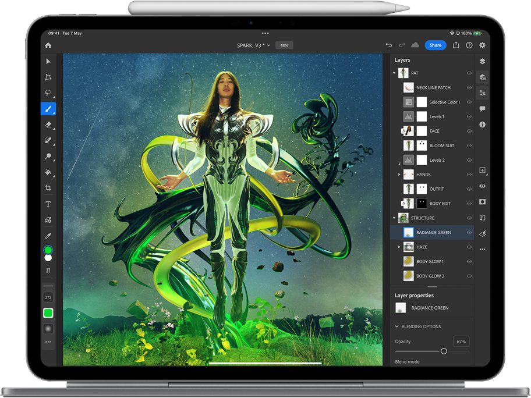
Task: Open multitasking dots at top center
Action: point(265,33)
